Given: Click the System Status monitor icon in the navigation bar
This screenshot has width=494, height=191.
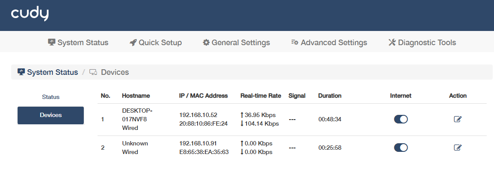Looking at the screenshot, I should click(52, 43).
